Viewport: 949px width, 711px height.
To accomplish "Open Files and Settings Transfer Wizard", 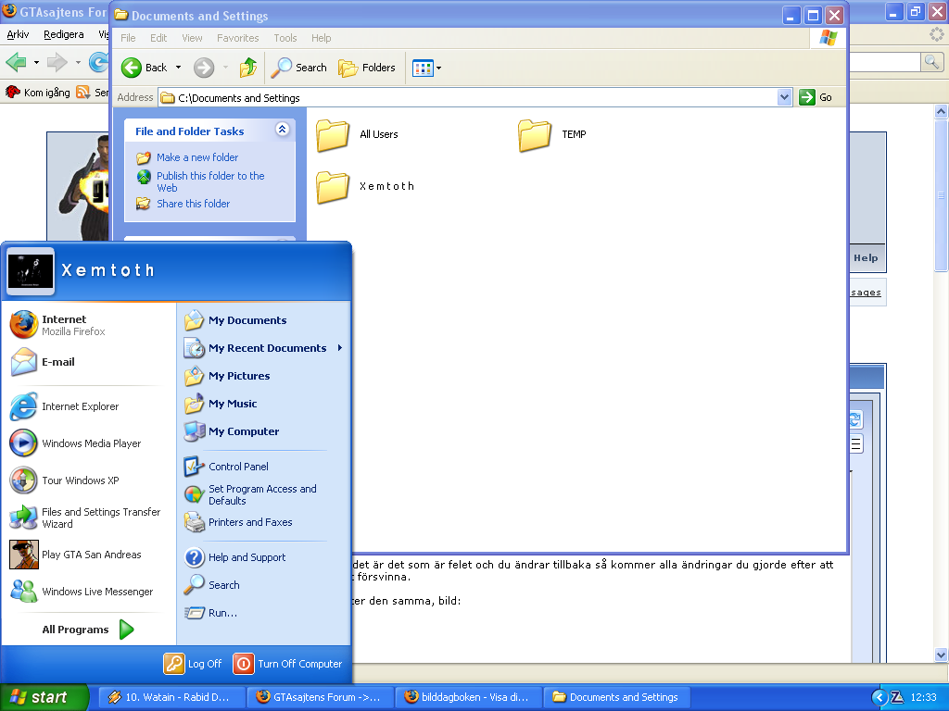I will (88, 518).
